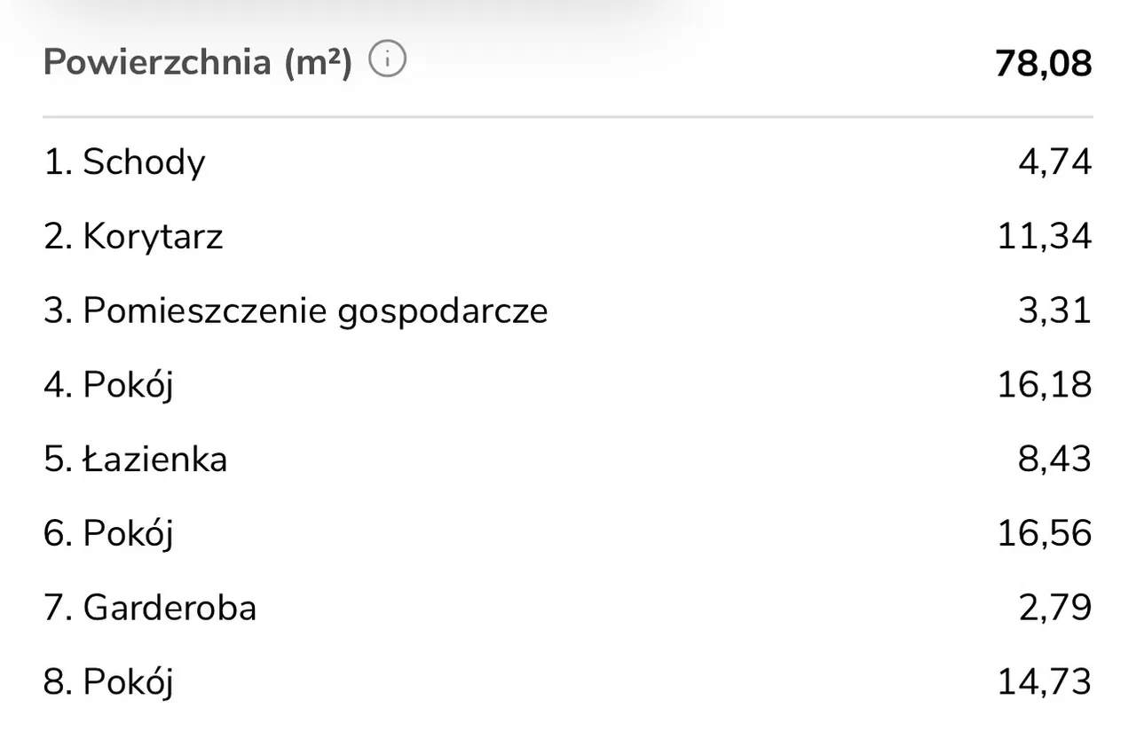Select the 7. Garderoba entry
The width and height of the screenshot is (1136, 755).
(150, 608)
